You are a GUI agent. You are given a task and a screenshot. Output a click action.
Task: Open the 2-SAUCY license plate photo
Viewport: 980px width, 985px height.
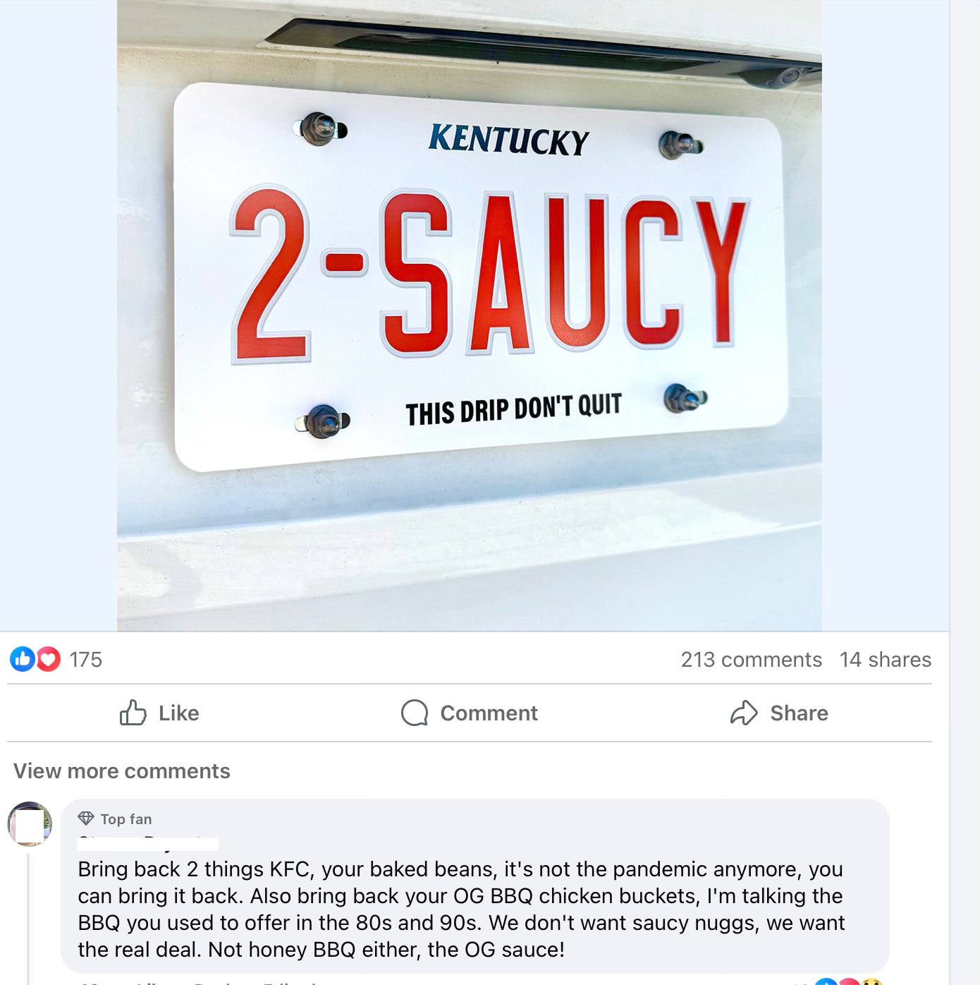469,315
